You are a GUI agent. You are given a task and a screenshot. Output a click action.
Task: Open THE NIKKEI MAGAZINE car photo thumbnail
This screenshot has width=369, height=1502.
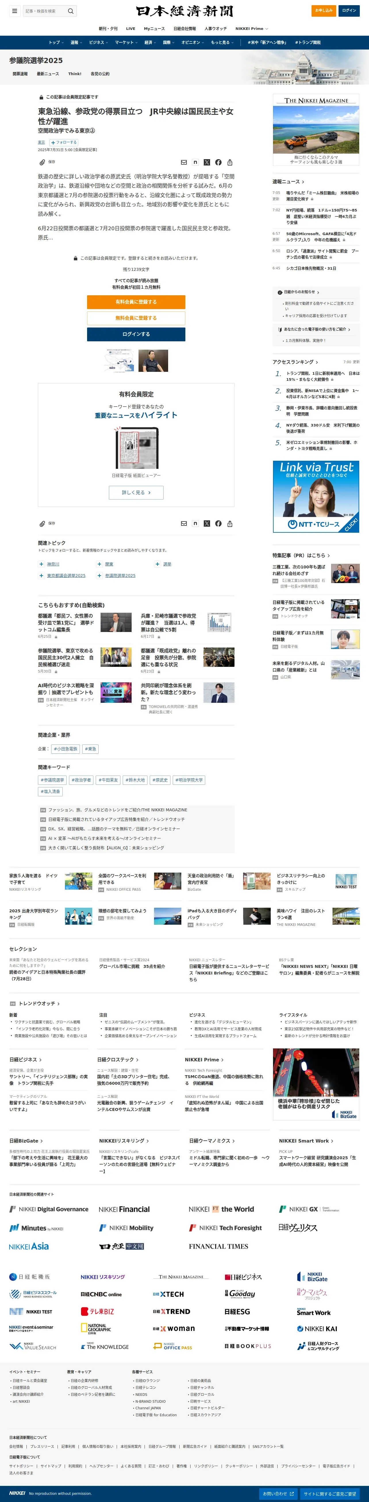[x=316, y=131]
